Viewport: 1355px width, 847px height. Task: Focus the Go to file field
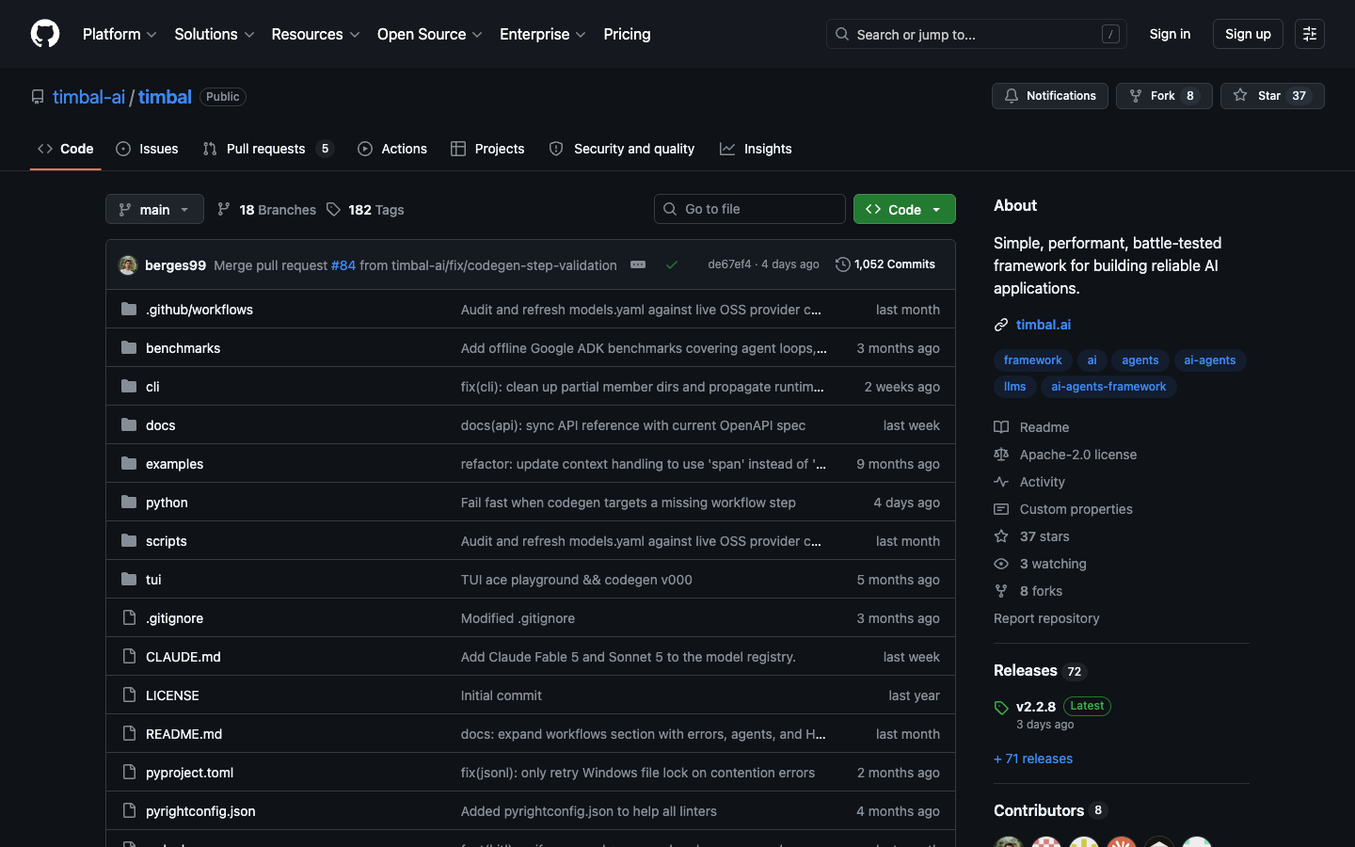point(750,209)
